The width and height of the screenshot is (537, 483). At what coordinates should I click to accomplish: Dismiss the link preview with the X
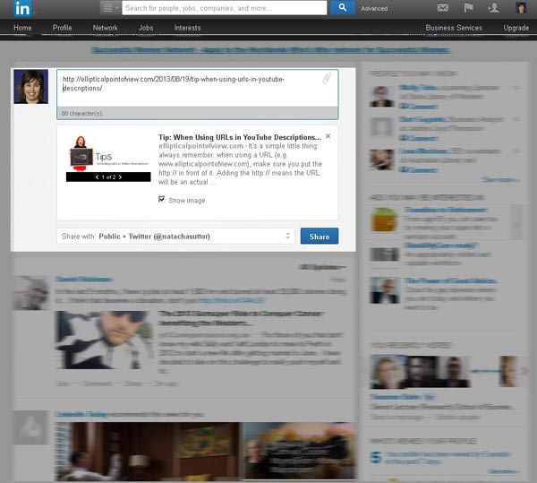pos(328,136)
